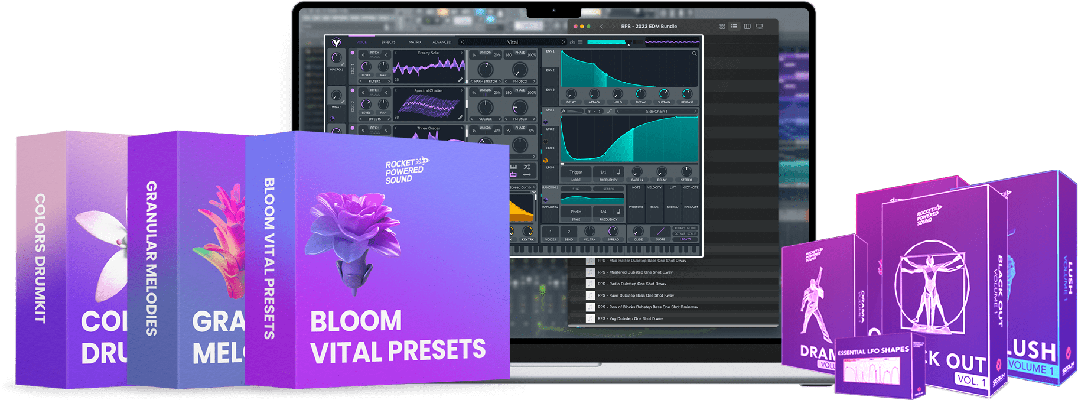Open HARM STRETCH spectral morph selector
Screen dimensions: 1078x400
pyautogui.click(x=486, y=81)
